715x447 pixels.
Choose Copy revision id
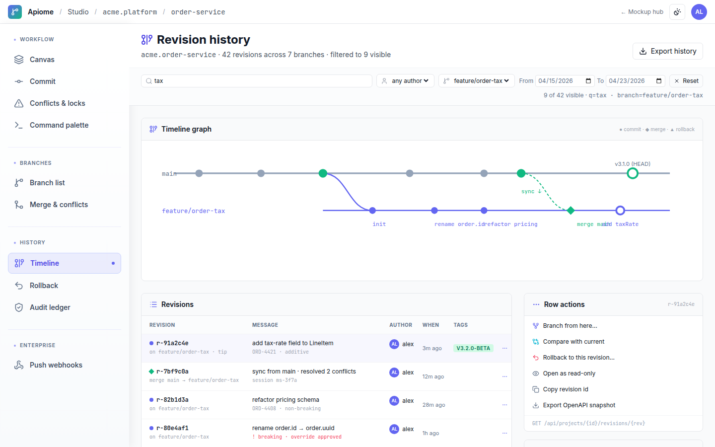pyautogui.click(x=613, y=389)
